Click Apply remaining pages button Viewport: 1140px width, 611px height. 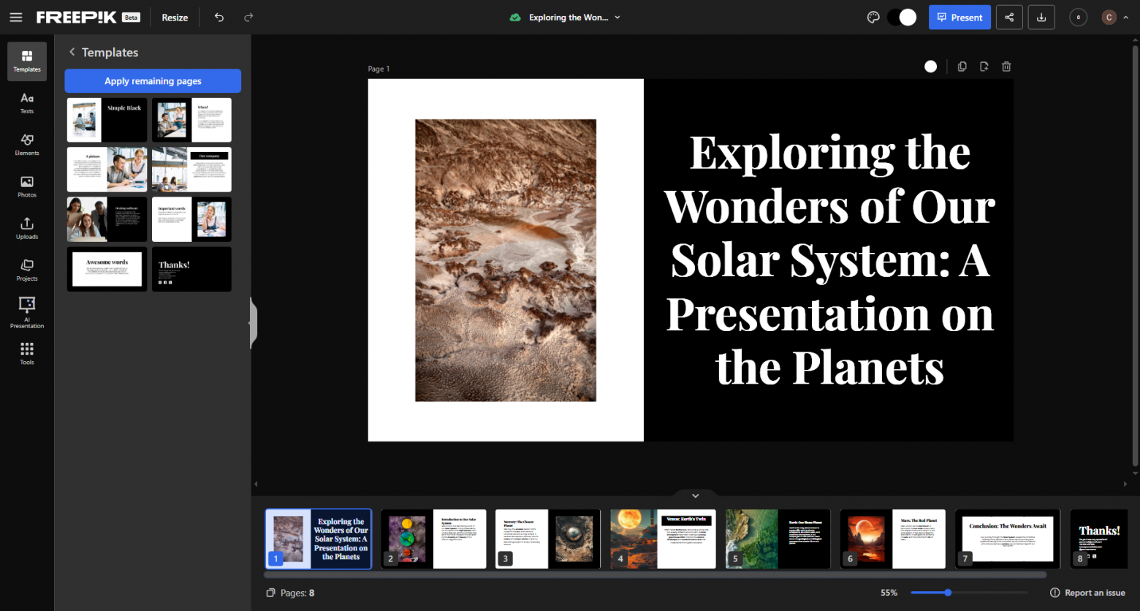click(x=153, y=81)
